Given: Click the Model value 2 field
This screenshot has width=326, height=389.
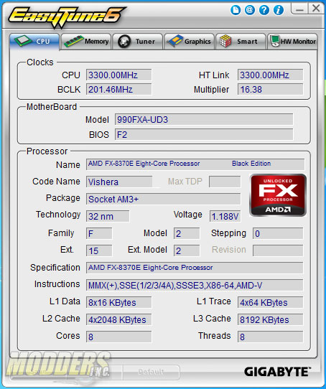Looking at the screenshot, I should tap(187, 233).
